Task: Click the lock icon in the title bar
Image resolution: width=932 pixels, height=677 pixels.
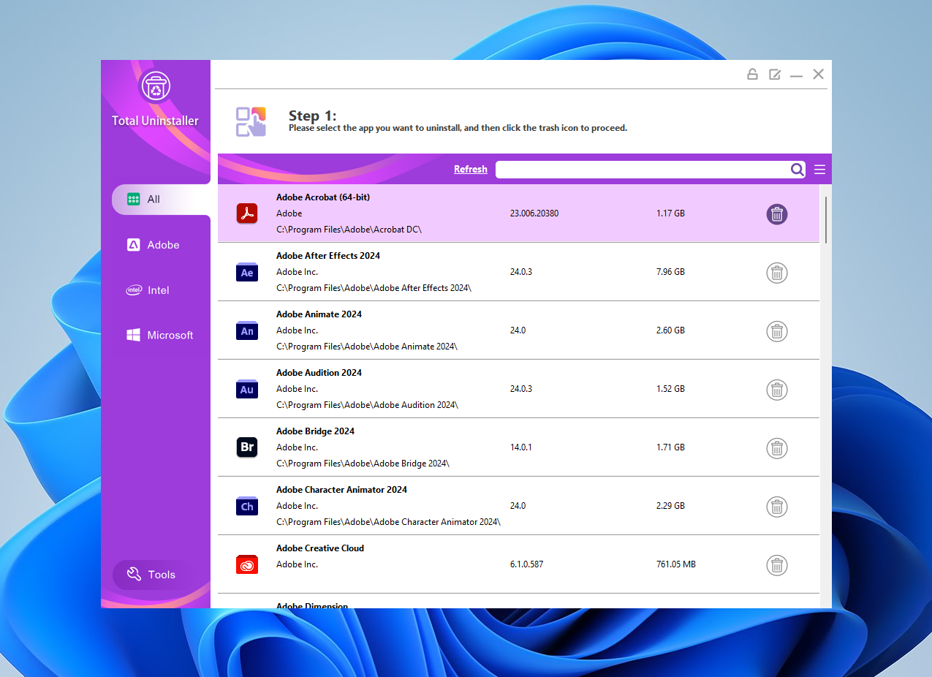Action: click(752, 74)
